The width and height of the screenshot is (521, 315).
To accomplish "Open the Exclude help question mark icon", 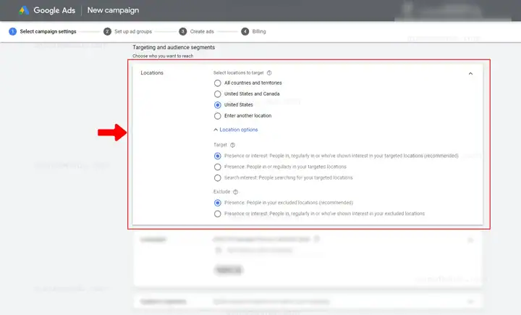I will 236,192.
